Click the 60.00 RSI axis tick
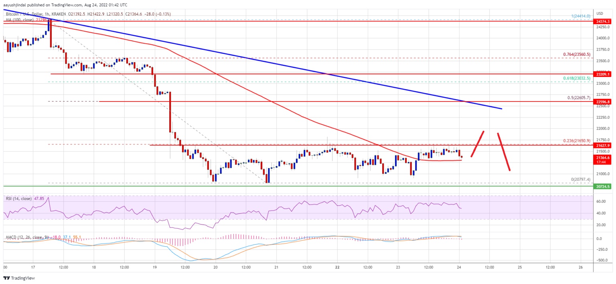The width and height of the screenshot is (616, 284). (x=601, y=202)
